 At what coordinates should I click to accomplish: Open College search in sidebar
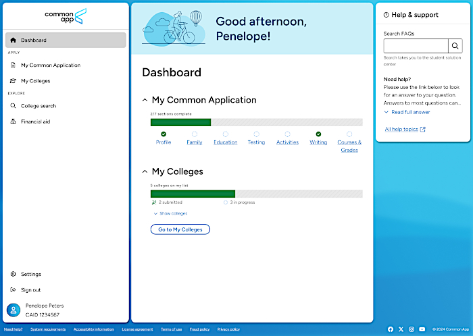(39, 106)
